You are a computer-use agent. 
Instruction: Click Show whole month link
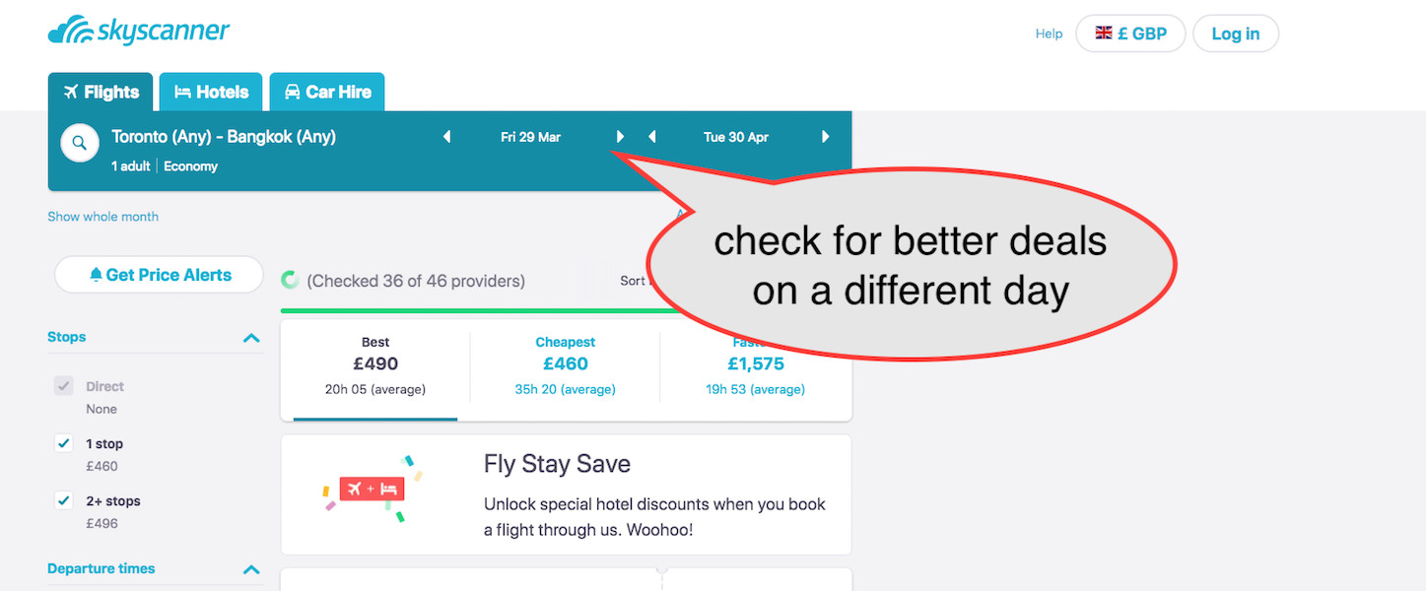tap(102, 217)
